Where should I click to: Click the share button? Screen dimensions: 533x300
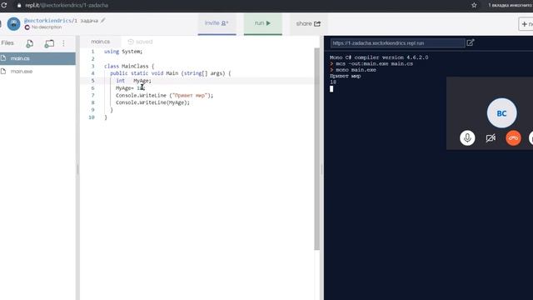point(308,23)
